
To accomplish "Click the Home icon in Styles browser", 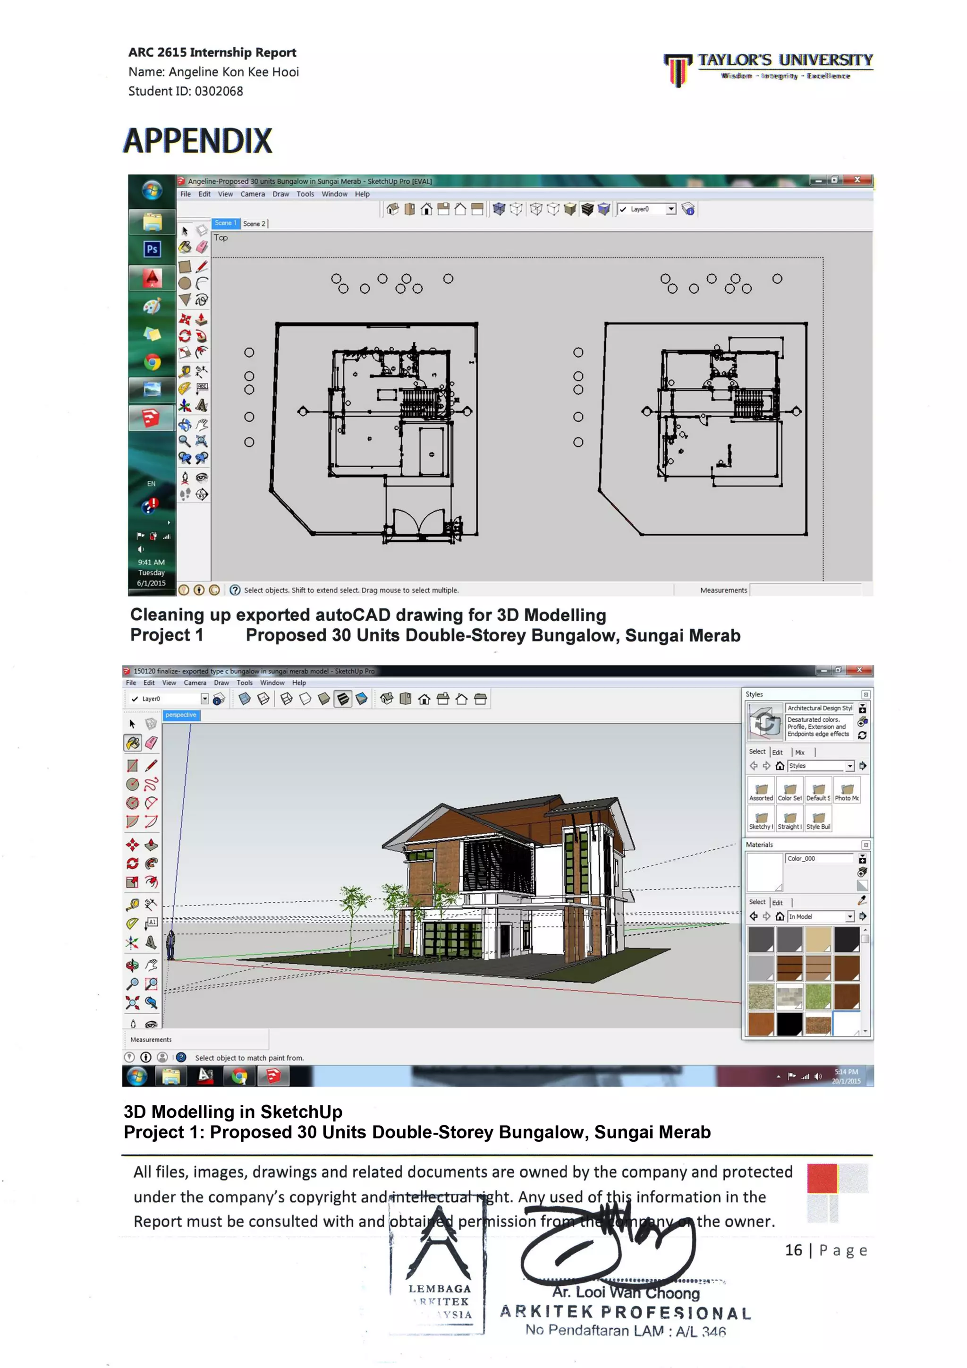I will coord(780,766).
